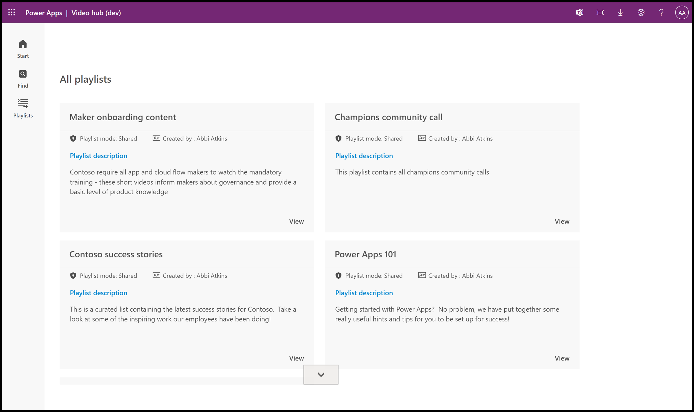Click View for Maker Onboarding Content

296,221
